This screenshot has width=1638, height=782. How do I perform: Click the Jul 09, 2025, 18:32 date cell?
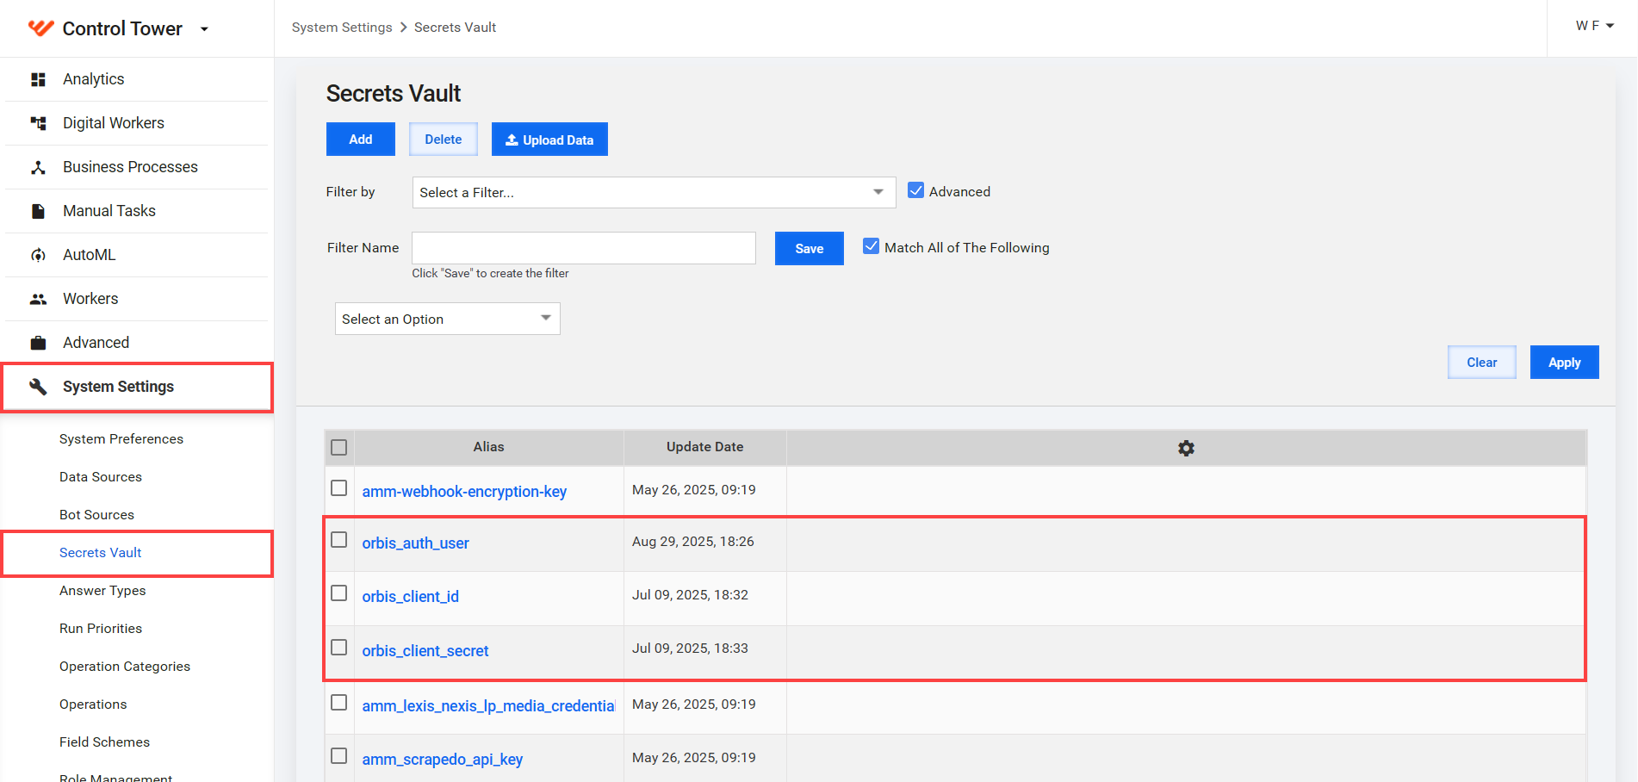pyautogui.click(x=690, y=595)
